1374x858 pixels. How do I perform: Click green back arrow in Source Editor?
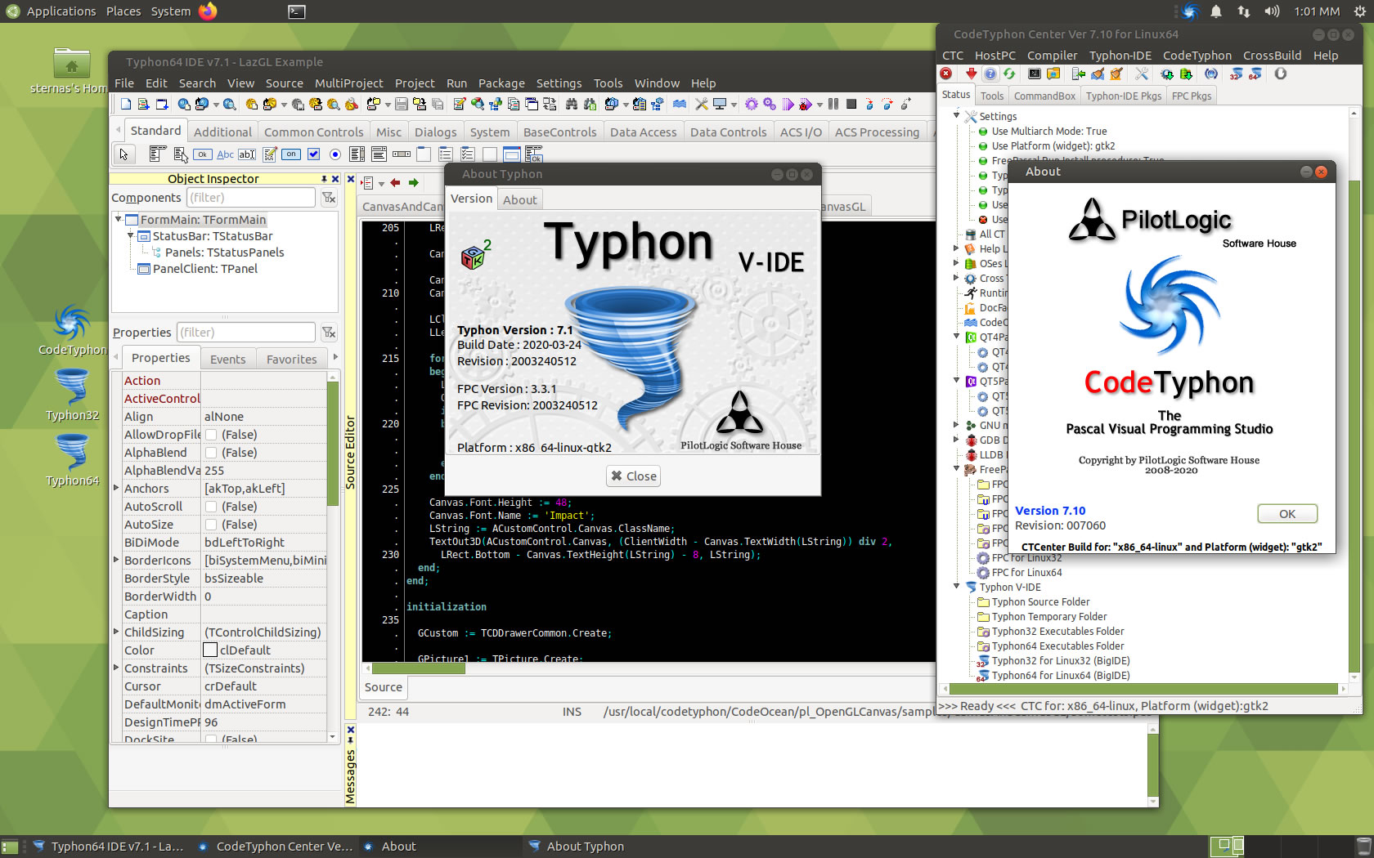395,182
